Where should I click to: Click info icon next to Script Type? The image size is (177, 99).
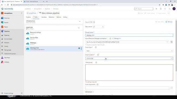pos(96,47)
